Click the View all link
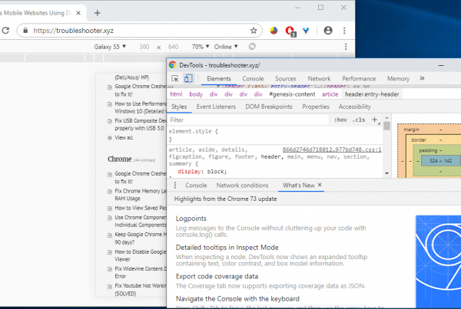This screenshot has width=461, height=309. click(124, 138)
